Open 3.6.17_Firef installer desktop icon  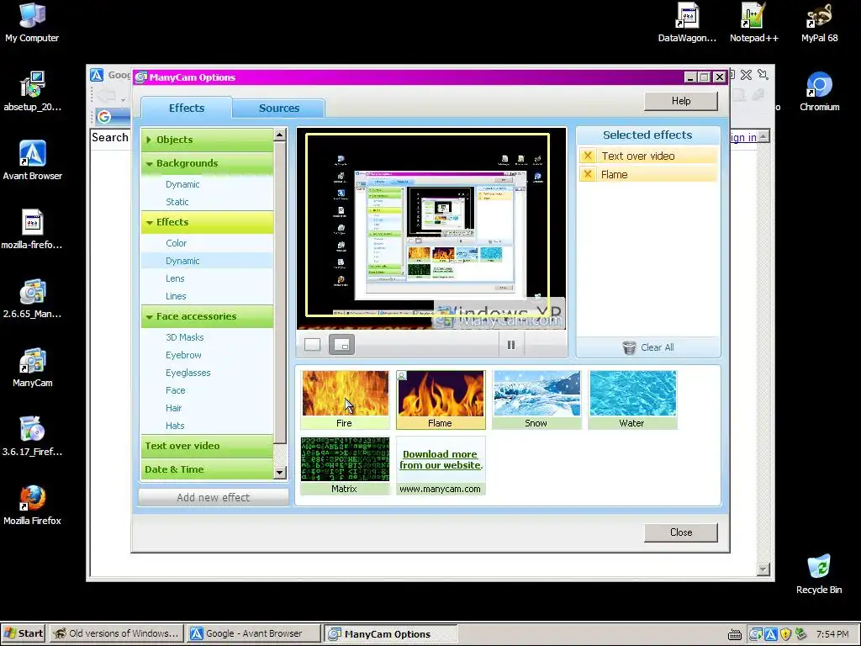pos(32,437)
